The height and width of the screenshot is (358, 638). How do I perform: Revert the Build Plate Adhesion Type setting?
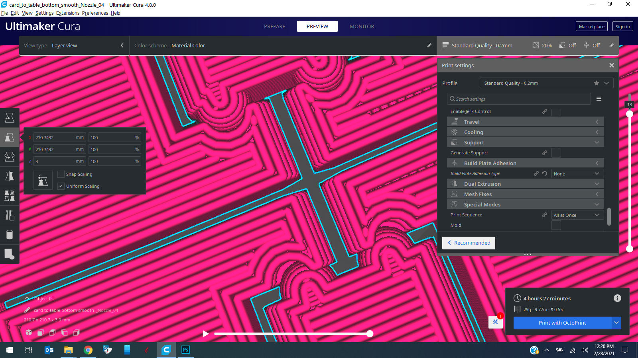pos(545,174)
